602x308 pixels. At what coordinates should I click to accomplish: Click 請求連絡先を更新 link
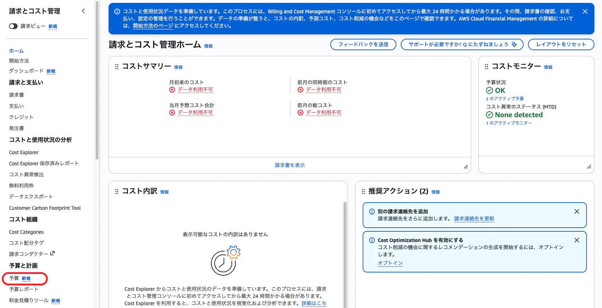coord(474,219)
